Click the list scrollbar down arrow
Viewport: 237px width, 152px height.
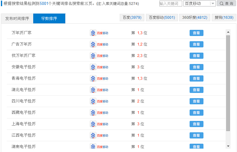pos(228,146)
